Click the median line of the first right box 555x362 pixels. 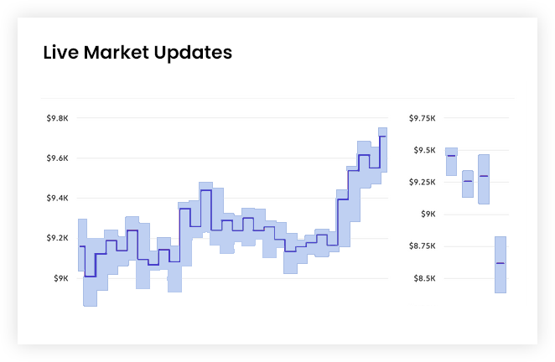click(451, 156)
